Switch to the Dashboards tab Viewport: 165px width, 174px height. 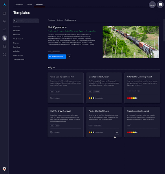[x=19, y=4]
